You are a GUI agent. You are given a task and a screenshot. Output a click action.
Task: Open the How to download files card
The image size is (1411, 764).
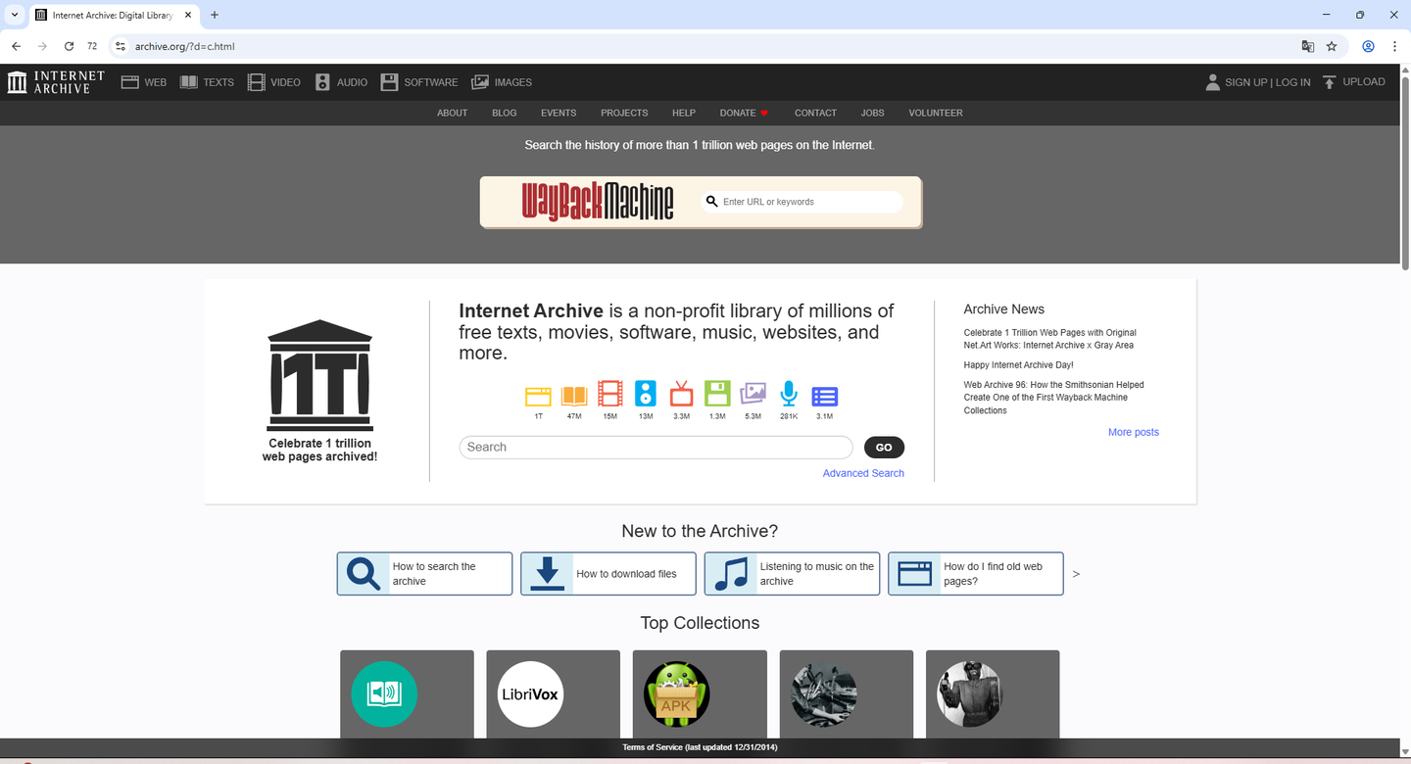pos(608,574)
